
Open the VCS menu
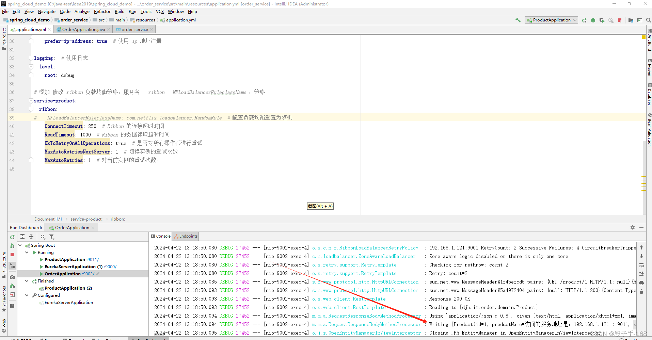click(160, 12)
